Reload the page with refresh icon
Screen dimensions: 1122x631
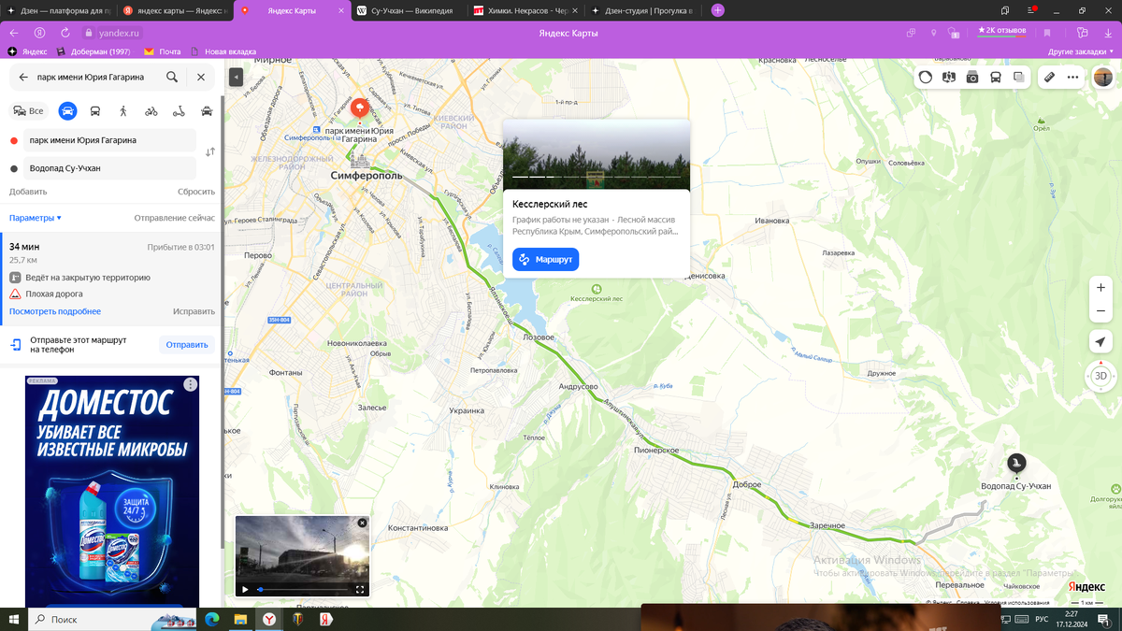[65, 33]
